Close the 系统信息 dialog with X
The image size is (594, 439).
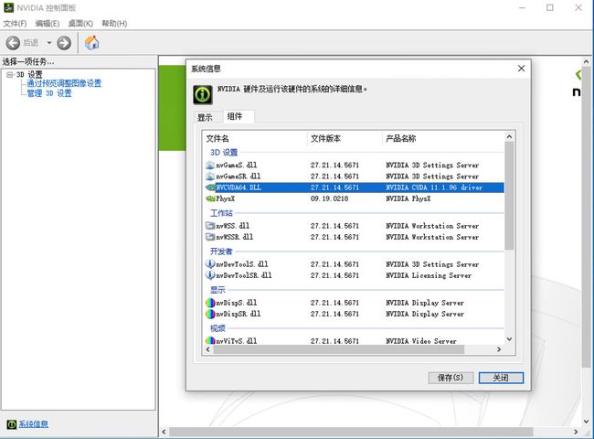521,69
